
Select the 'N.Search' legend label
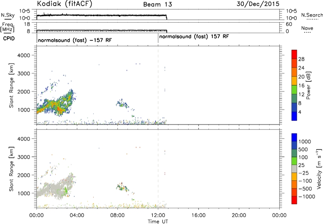coord(312,15)
